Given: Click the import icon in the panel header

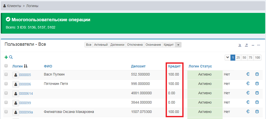Looking at the screenshot, I should click(x=240, y=45).
